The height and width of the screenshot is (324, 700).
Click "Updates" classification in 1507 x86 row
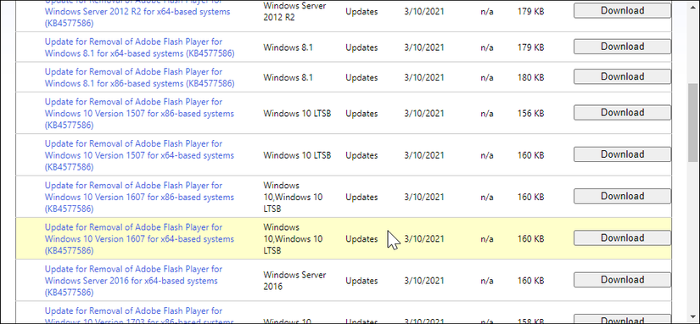tap(361, 114)
